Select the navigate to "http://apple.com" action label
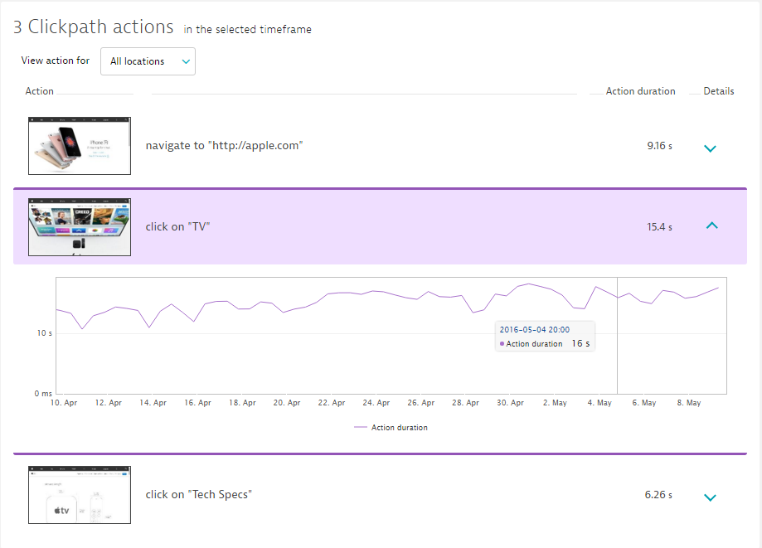This screenshot has height=548, width=762. click(x=224, y=146)
